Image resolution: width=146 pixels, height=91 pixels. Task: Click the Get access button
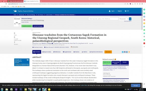pyautogui.click(x=108, y=52)
